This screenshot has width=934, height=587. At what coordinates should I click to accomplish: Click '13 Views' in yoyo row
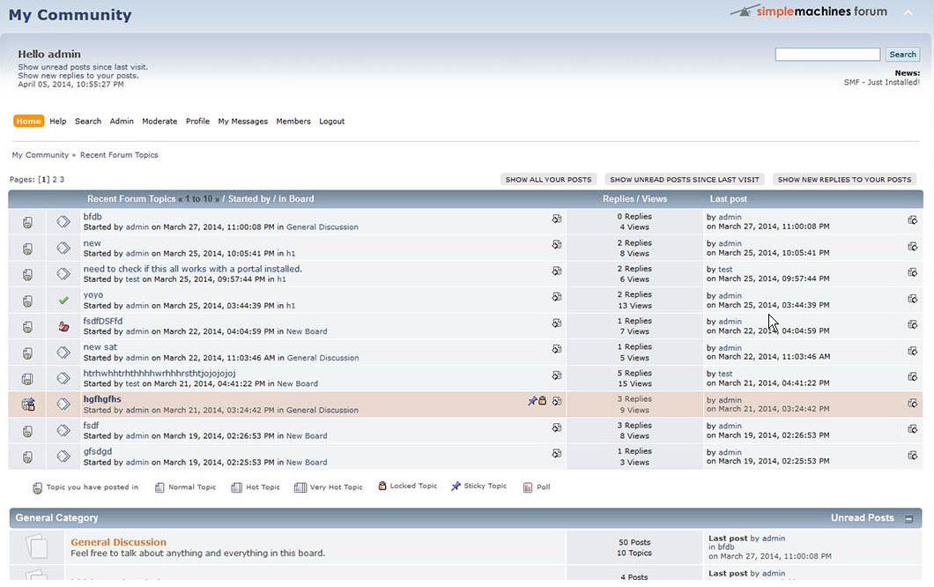point(634,306)
